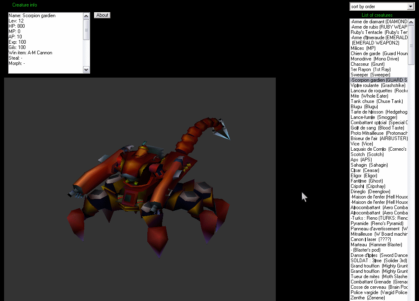This screenshot has width=419, height=301.
Task: Choose the Hedgehog creature row
Action: (379, 112)
